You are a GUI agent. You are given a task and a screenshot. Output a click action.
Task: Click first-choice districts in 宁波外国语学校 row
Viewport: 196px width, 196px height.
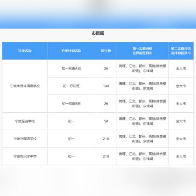coord(143,139)
